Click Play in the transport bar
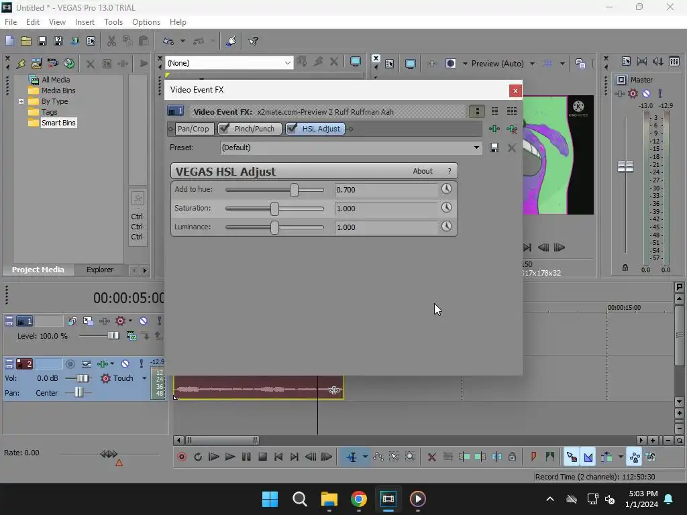 pyautogui.click(x=230, y=457)
